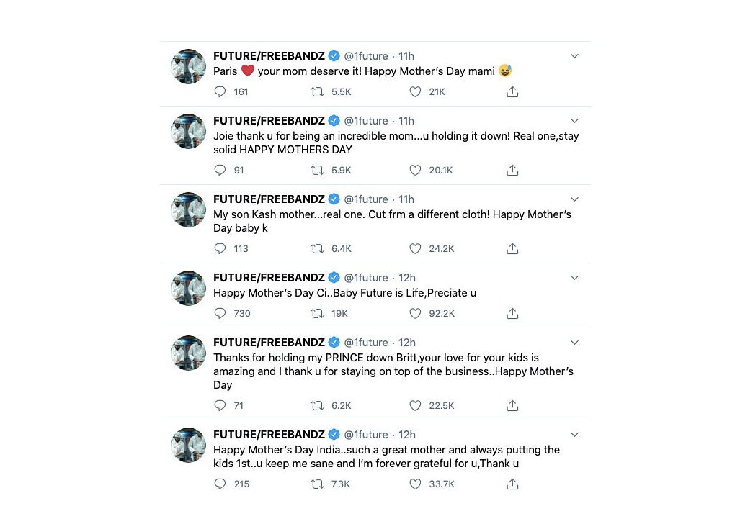Retweet the Joie incredible mom tweet
Image resolution: width=735 pixels, height=524 pixels.
(x=317, y=171)
